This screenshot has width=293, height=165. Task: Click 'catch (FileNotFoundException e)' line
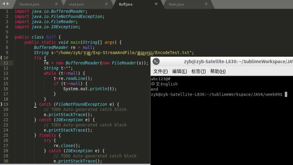[x=77, y=104]
